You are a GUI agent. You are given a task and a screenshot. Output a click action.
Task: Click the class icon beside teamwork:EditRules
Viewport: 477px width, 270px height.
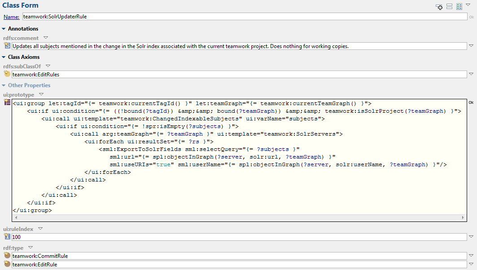[7, 74]
